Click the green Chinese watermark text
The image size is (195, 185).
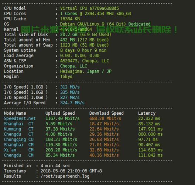[x=99, y=30]
